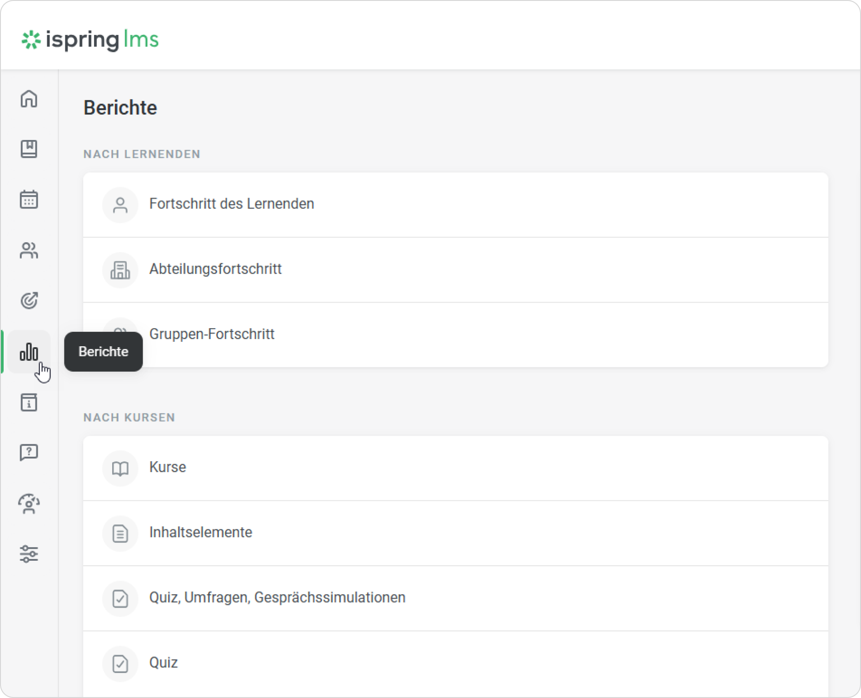Open Fortschritt des Lernenden report

[x=232, y=204]
